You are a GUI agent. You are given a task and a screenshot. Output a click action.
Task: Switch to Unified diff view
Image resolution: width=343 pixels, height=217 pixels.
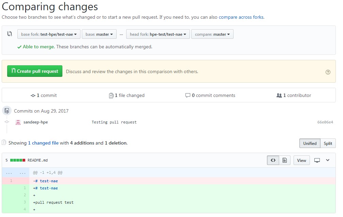click(310, 144)
